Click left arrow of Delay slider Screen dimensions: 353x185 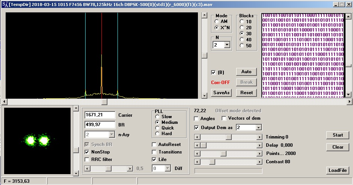point(197,145)
